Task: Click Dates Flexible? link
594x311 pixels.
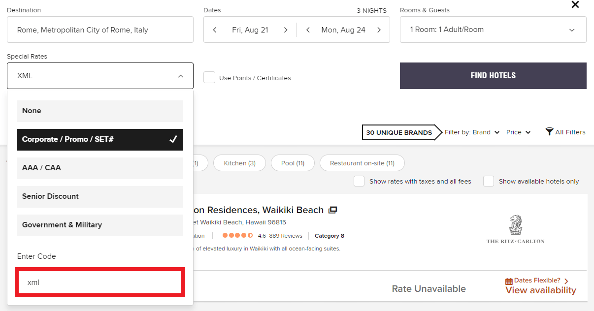Action: (537, 280)
